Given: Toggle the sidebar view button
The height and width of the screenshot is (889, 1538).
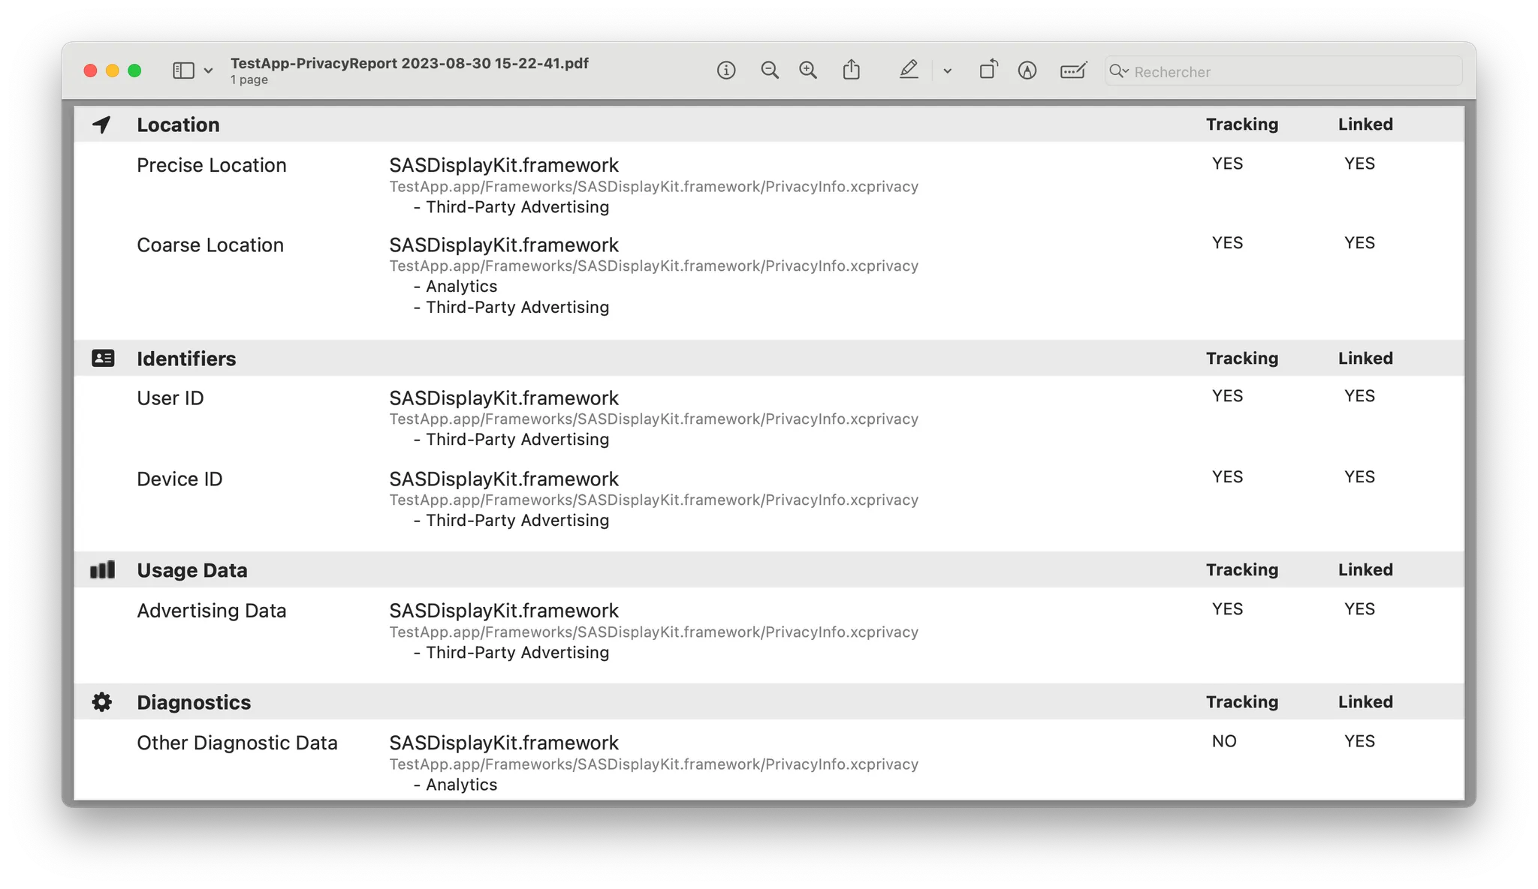Looking at the screenshot, I should coord(183,71).
